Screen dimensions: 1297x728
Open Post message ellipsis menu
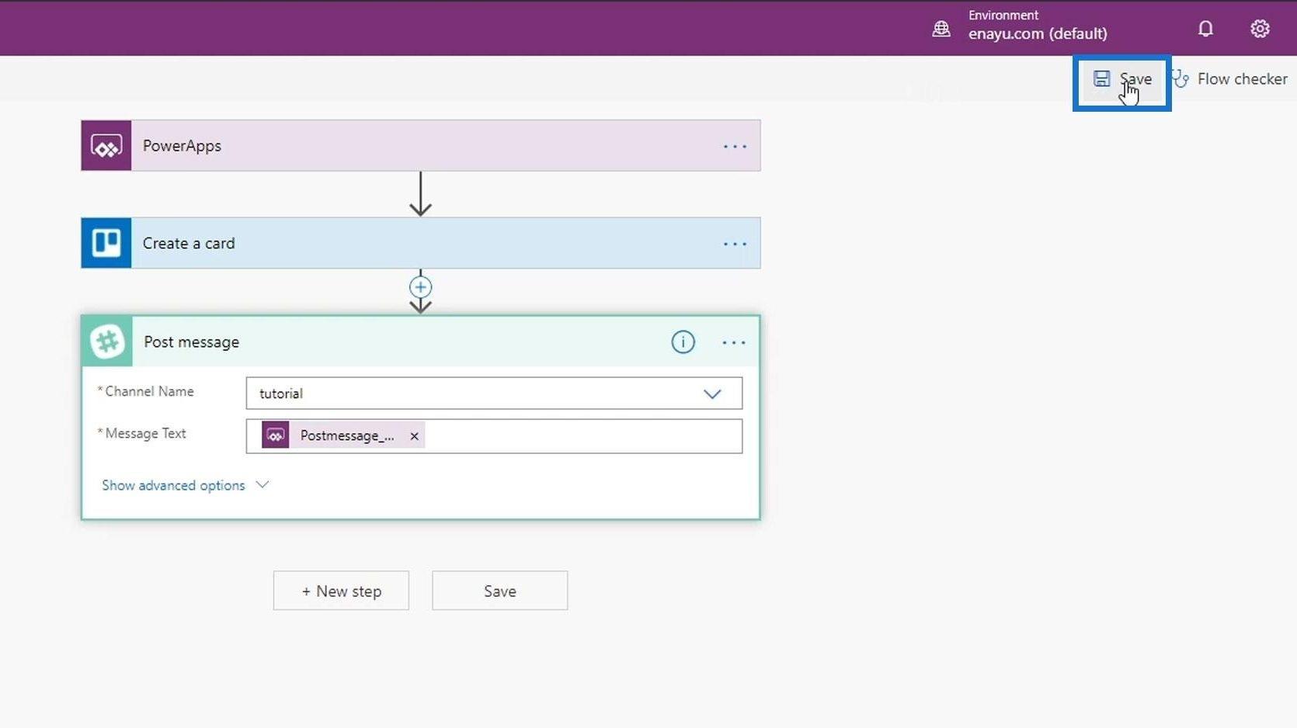734,342
